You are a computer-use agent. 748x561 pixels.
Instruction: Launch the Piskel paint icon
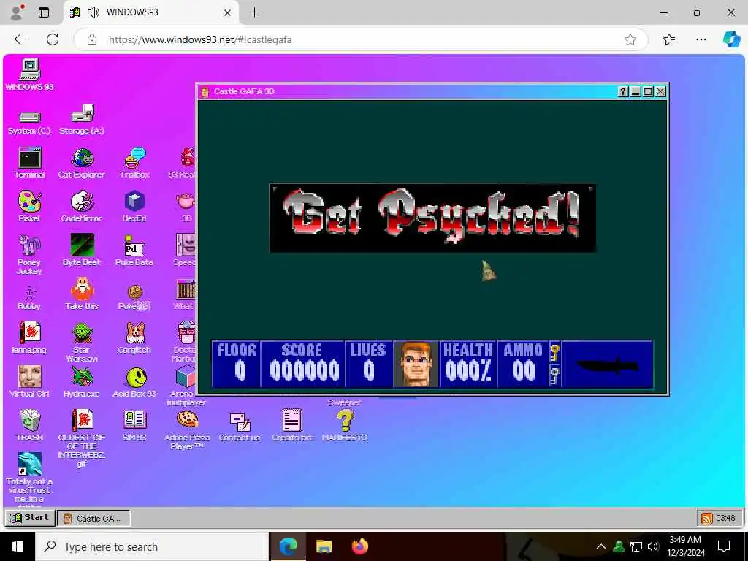[x=29, y=206]
